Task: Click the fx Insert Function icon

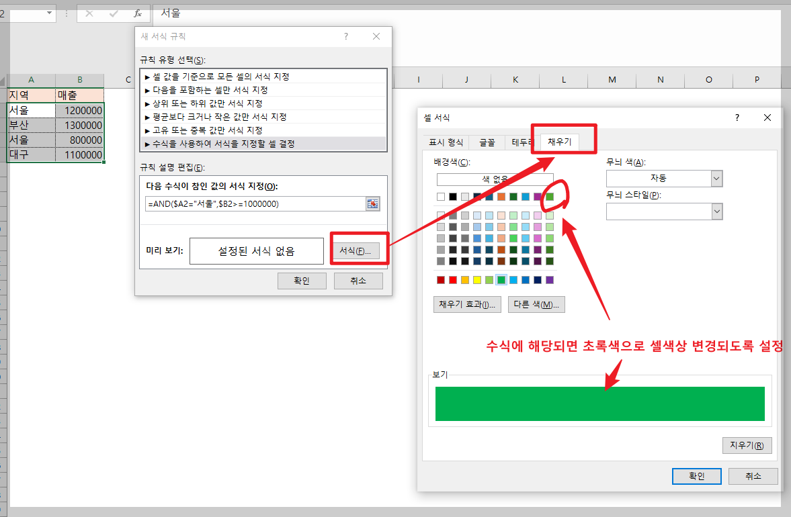Action: 138,13
